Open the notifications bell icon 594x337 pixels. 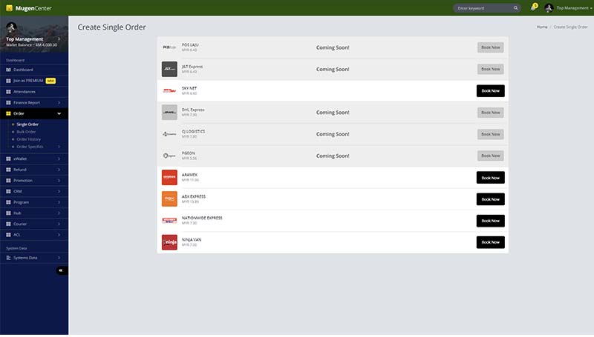click(534, 7)
